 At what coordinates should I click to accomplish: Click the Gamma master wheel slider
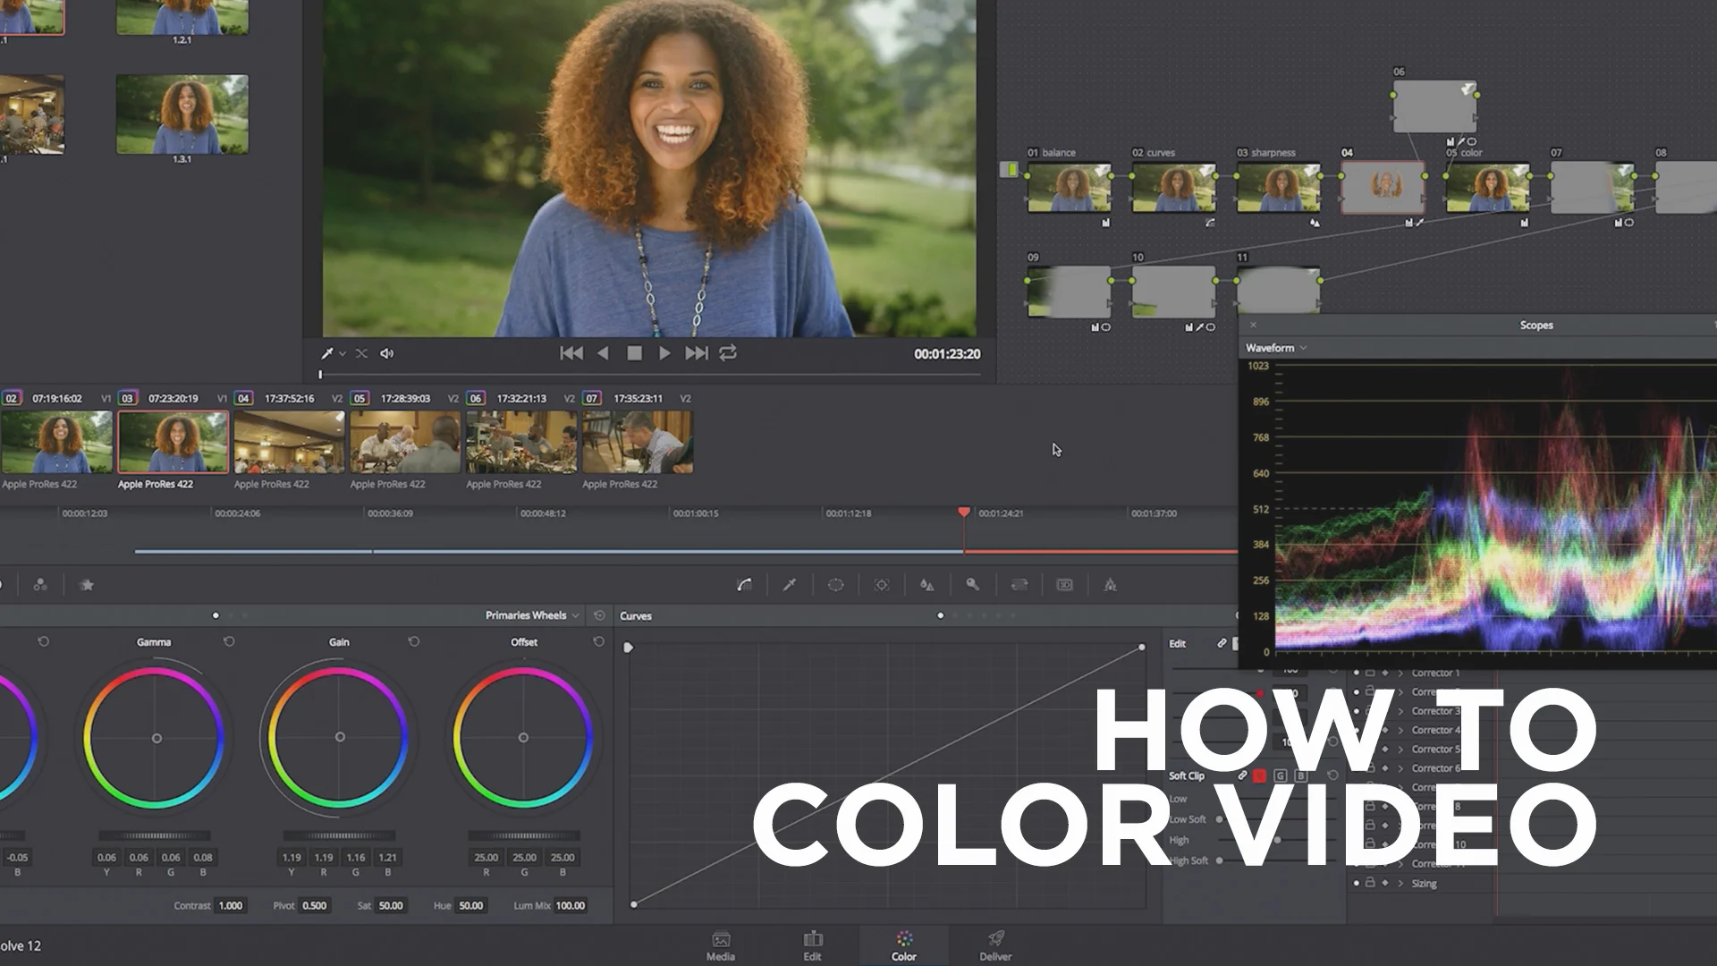154,835
